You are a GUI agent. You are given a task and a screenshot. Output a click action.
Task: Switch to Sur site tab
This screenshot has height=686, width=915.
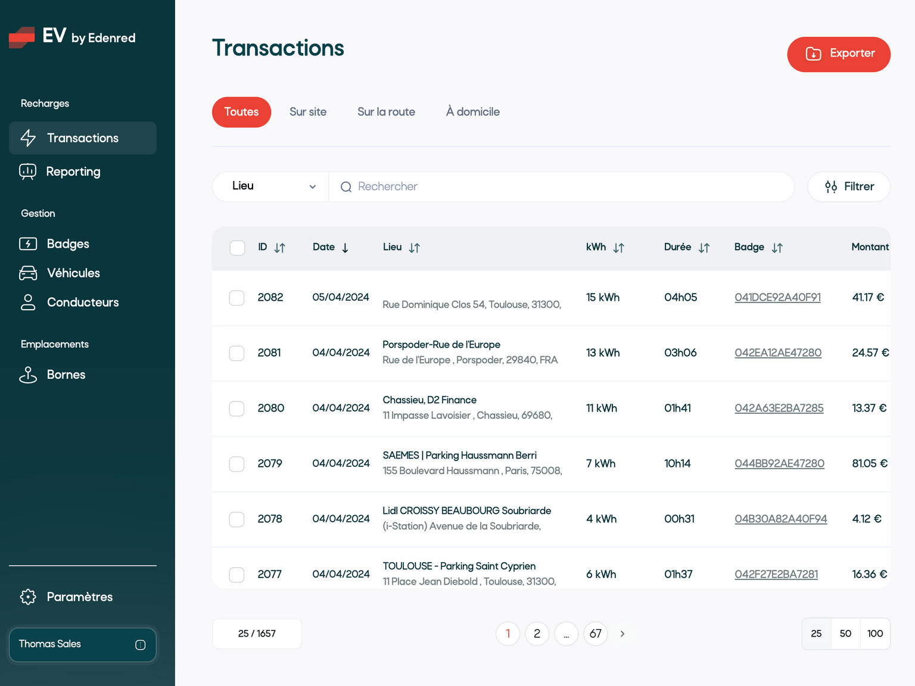(308, 112)
